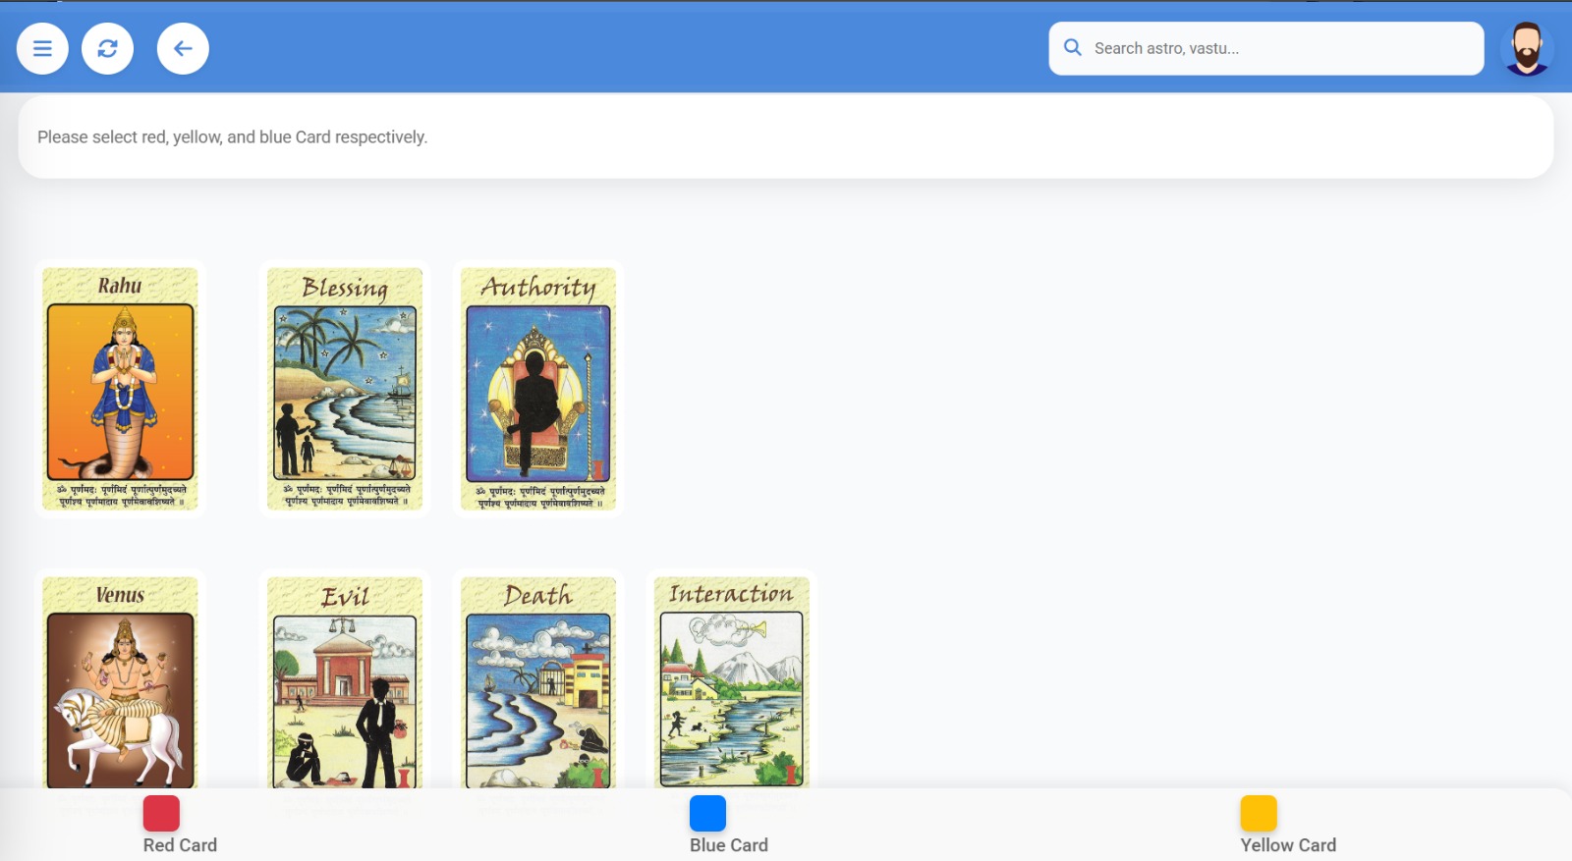Click the Blue Card label
The width and height of the screenshot is (1572, 861).
click(x=729, y=845)
